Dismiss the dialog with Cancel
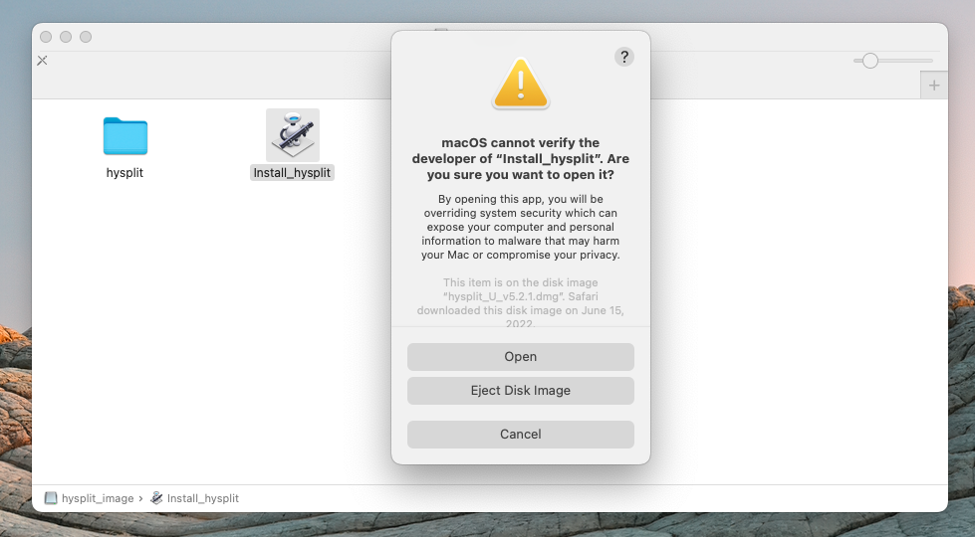The image size is (975, 537). coord(521,435)
